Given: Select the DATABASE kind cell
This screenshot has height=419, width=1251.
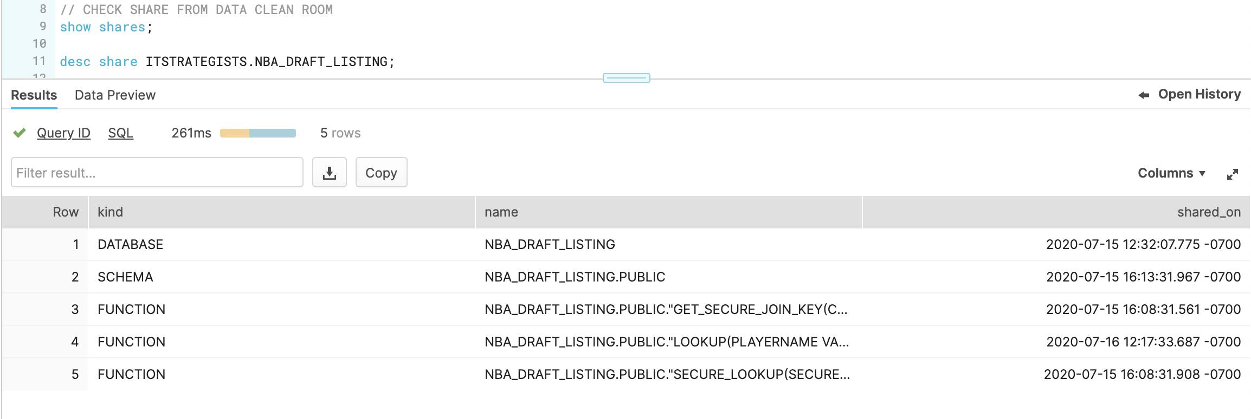Looking at the screenshot, I should 281,245.
